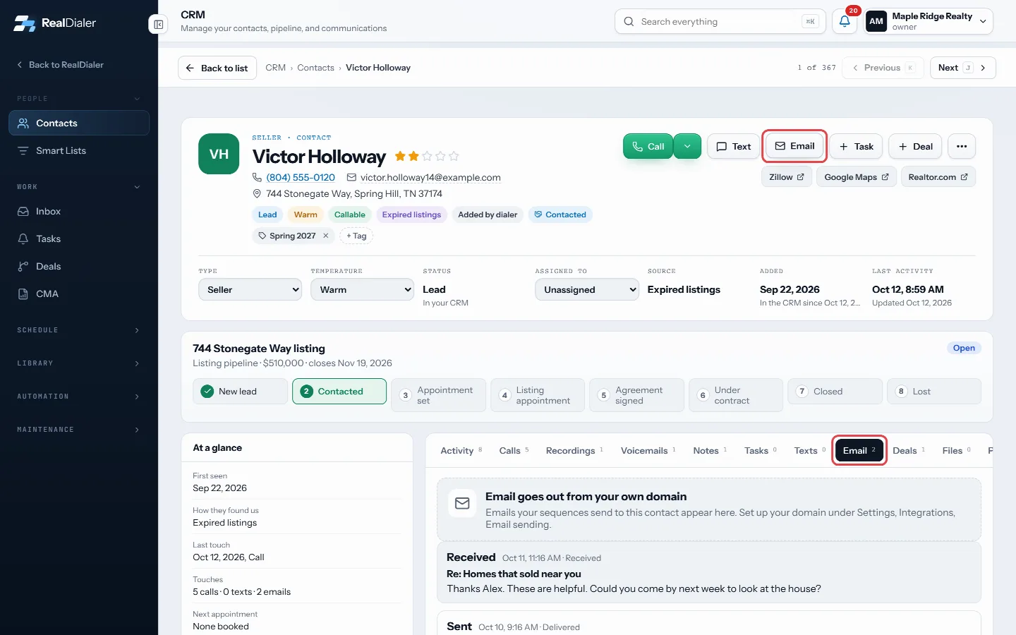Switch to the Calls tab

coord(514,450)
